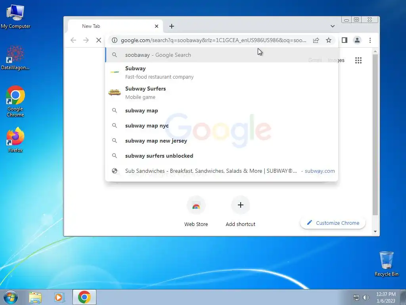406x305 pixels.
Task: Open Google apps grid
Action: click(x=358, y=60)
